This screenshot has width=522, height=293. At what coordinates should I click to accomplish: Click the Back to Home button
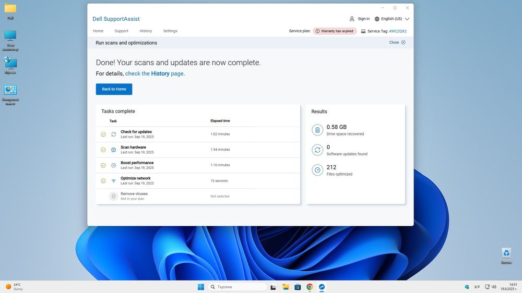pos(114,89)
